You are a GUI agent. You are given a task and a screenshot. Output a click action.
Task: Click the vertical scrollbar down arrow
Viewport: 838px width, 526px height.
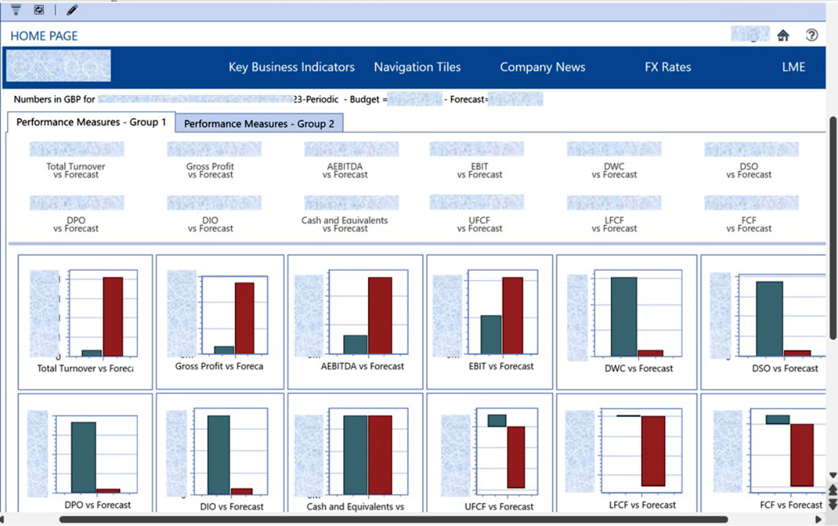(x=832, y=475)
